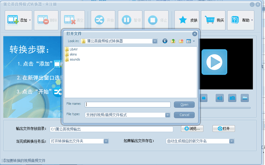The height and width of the screenshot is (165, 265).
Task: Click the volume speaker icon
Action: (x=219, y=98)
